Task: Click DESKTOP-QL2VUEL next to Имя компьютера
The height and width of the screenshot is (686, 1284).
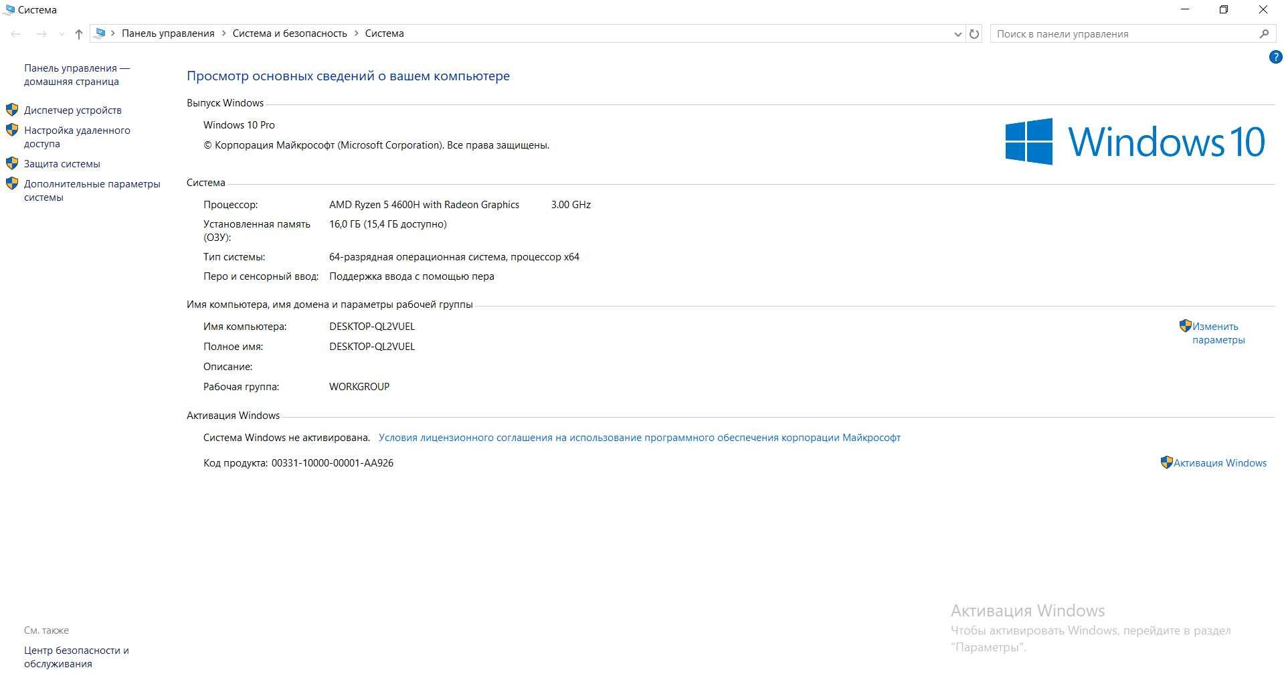Action: tap(372, 327)
